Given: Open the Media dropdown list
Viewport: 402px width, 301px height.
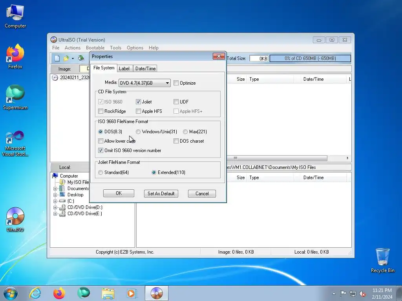Looking at the screenshot, I should (x=144, y=83).
